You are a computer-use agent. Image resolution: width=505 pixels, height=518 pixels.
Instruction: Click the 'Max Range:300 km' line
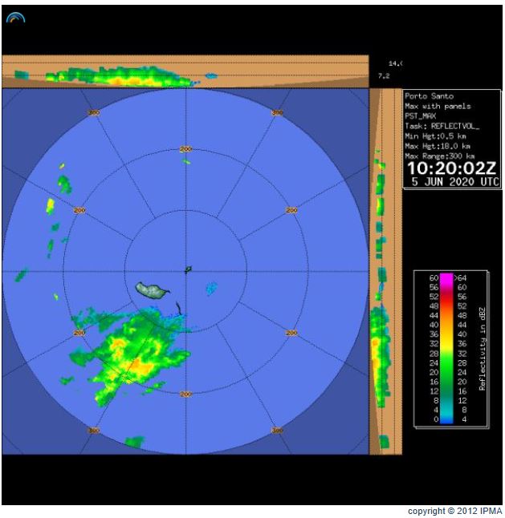pos(439,156)
